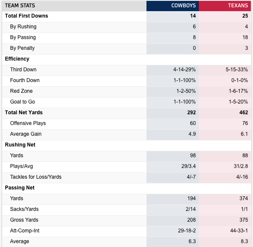The width and height of the screenshot is (253, 247).
Task: Click the Total Net Yards row label
Action: pos(24,113)
